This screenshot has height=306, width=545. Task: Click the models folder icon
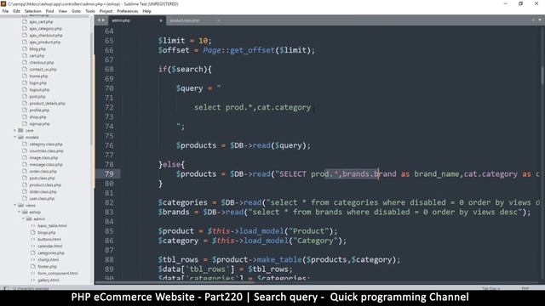point(20,138)
